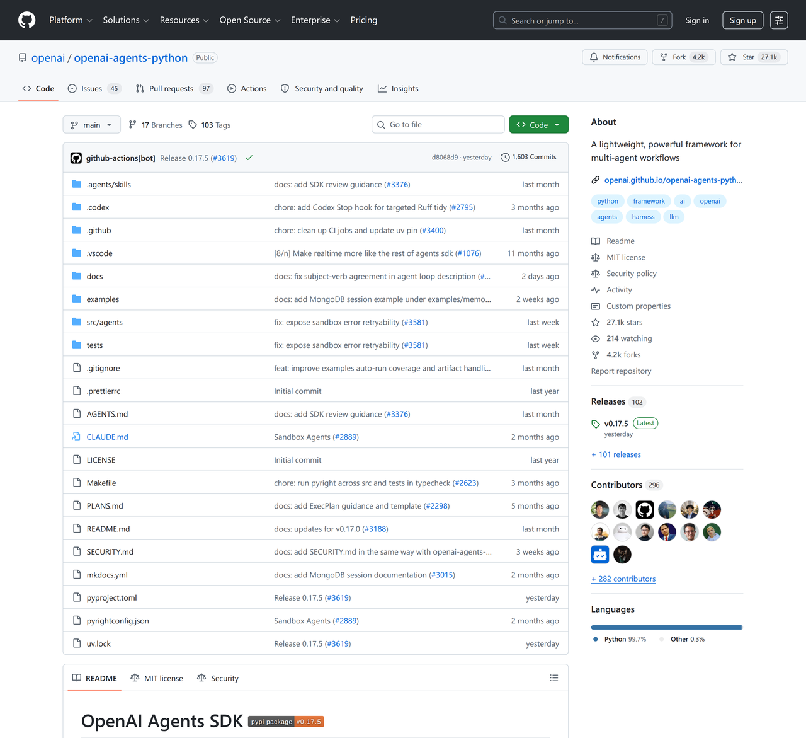Open the command palette icon button
This screenshot has width=806, height=738.
779,20
